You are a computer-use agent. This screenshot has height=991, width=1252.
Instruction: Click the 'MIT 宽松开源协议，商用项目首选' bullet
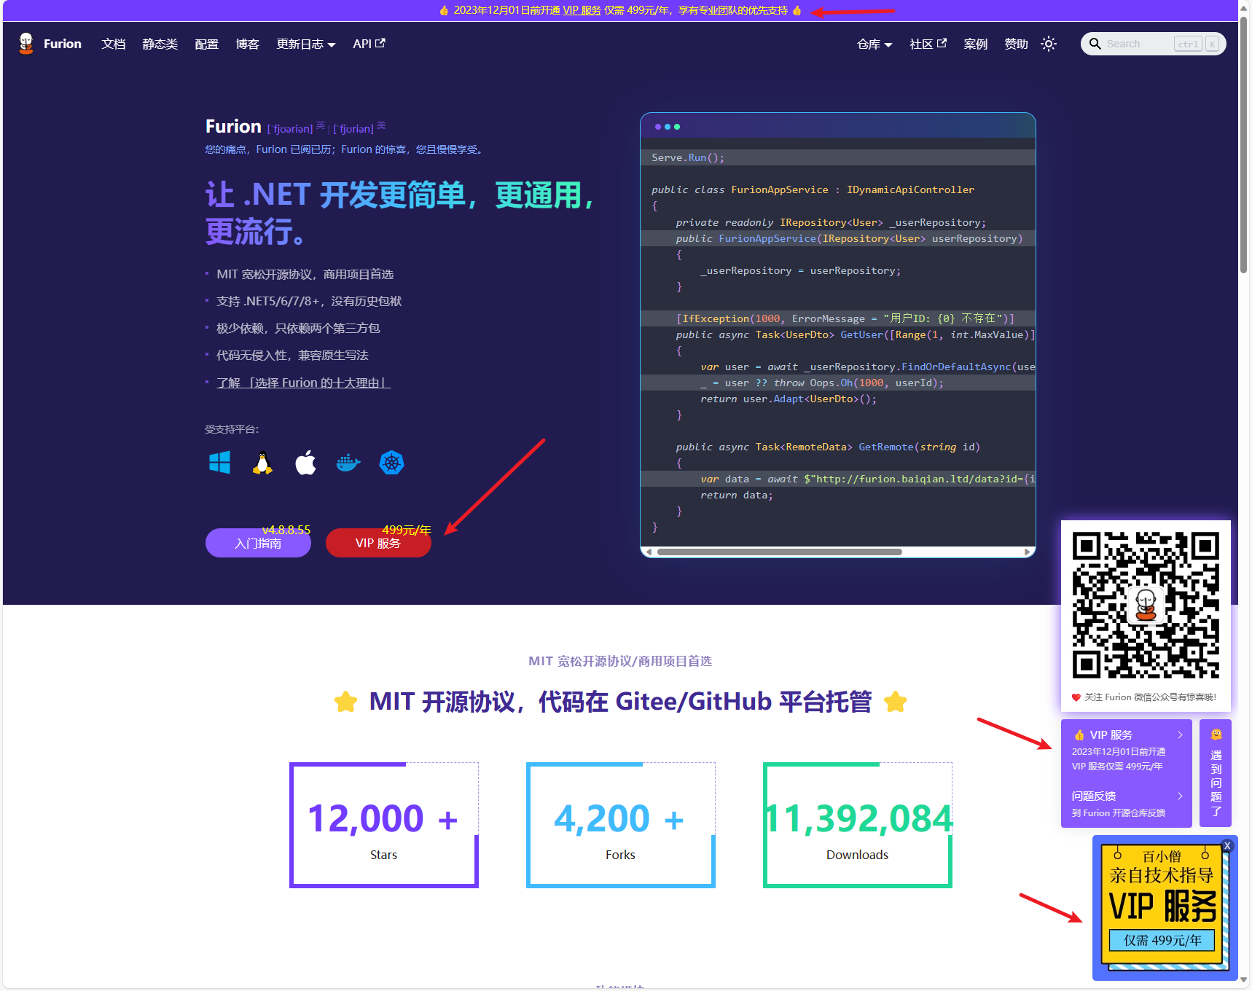coord(305,275)
